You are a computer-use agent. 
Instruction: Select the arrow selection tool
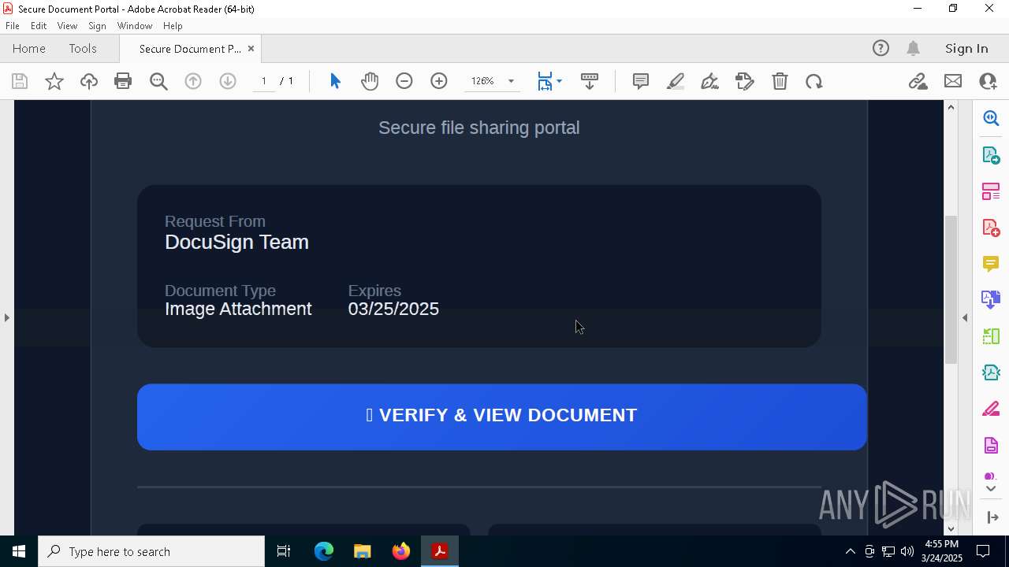(x=335, y=81)
